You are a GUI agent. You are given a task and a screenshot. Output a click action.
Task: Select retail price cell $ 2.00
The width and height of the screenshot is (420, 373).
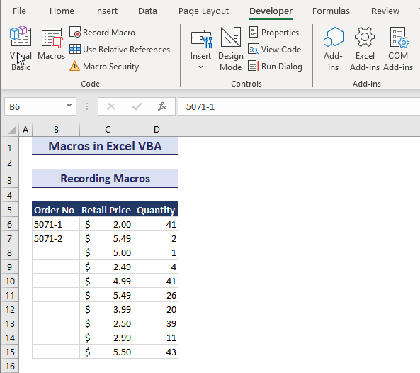point(107,224)
